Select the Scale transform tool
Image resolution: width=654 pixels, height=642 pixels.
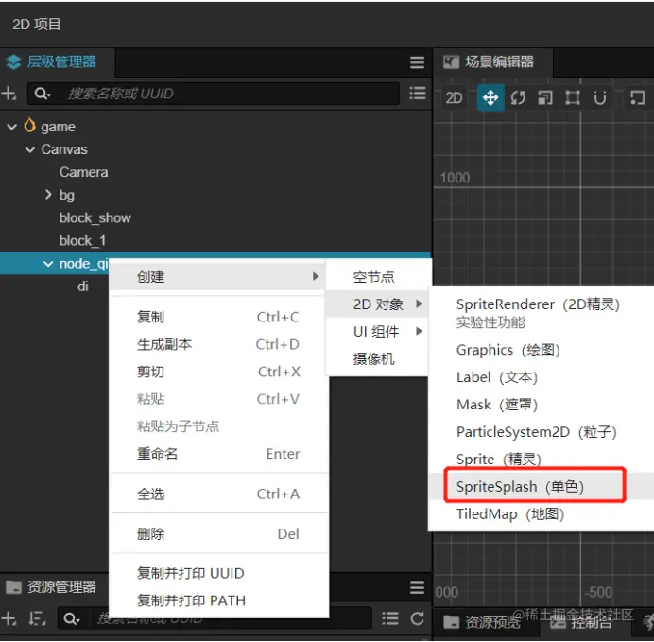pyautogui.click(x=545, y=98)
